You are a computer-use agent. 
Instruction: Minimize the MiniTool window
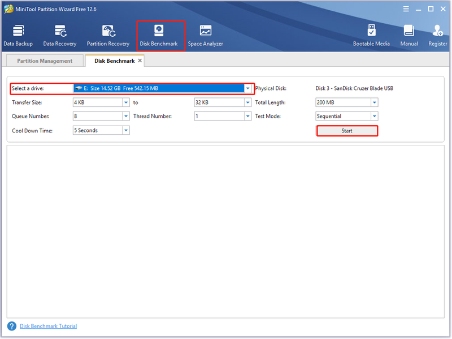pos(418,9)
